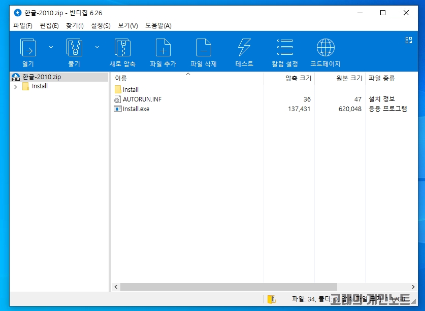This screenshot has height=311, width=425.
Task: Maximize the Bandizip window
Action: [383, 13]
